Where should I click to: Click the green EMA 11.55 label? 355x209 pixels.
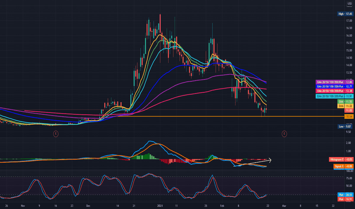(345, 102)
